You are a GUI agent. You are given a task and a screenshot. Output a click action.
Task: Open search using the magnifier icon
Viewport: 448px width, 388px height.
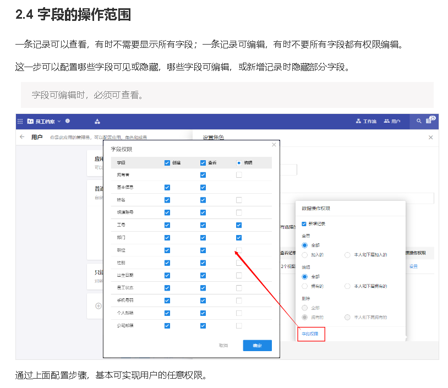(x=418, y=121)
